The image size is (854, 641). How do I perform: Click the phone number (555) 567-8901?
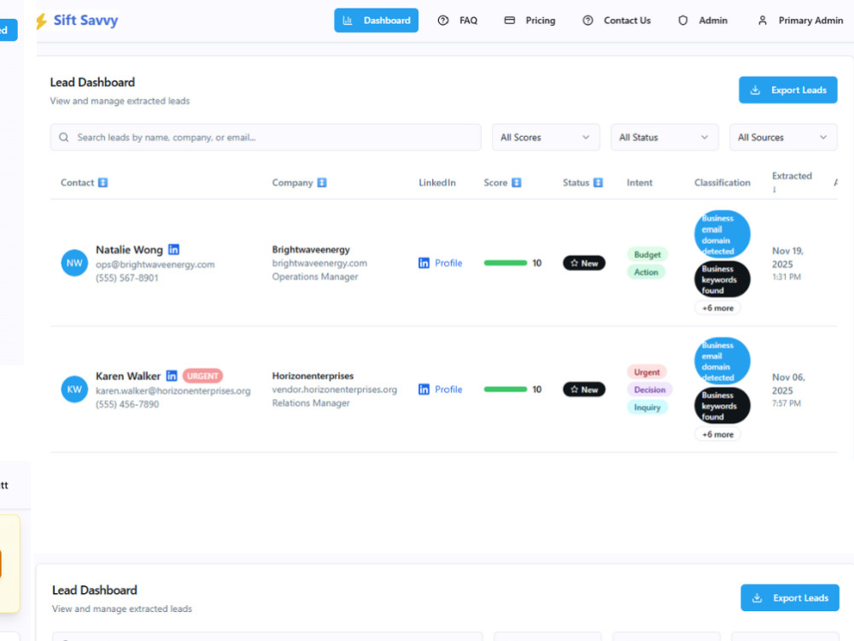tap(127, 278)
